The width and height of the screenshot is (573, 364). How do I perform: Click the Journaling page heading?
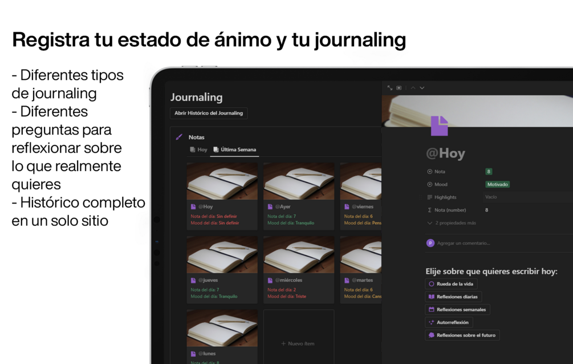[197, 98]
